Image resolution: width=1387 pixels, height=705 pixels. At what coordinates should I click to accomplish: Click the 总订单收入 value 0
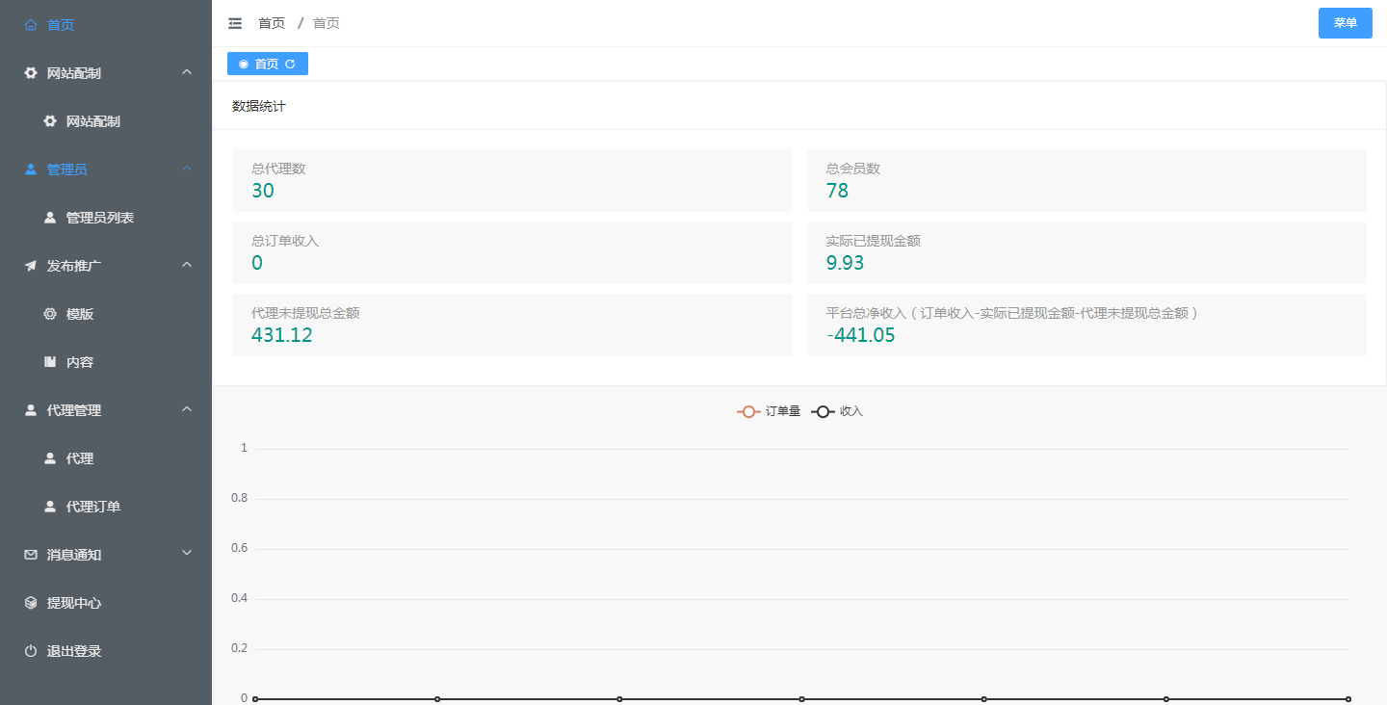[257, 263]
